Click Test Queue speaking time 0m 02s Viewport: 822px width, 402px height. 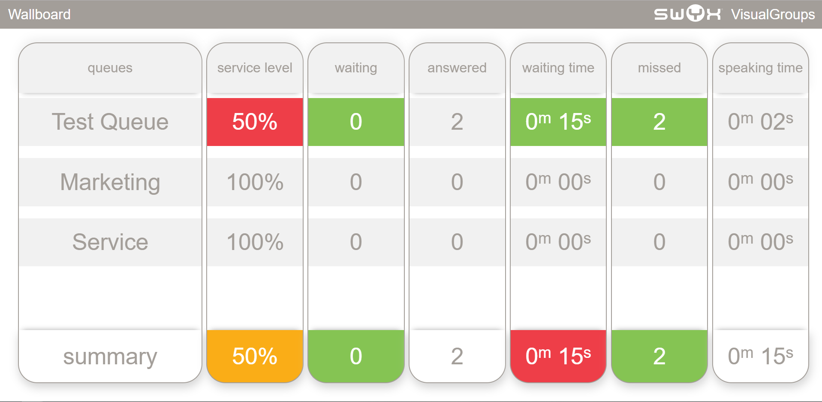coord(761,122)
